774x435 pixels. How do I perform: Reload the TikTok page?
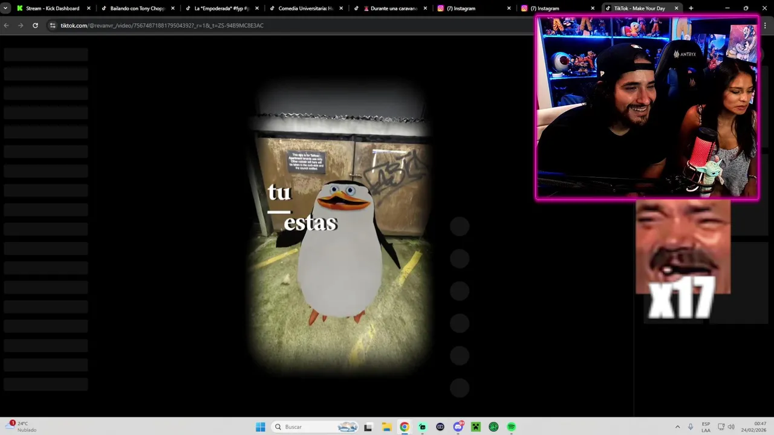coord(35,25)
